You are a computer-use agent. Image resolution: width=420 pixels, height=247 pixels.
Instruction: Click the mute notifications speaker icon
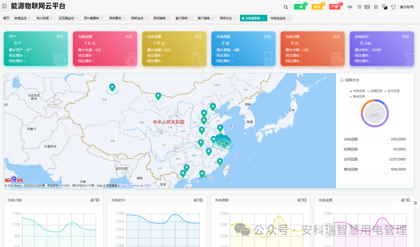click(x=350, y=7)
